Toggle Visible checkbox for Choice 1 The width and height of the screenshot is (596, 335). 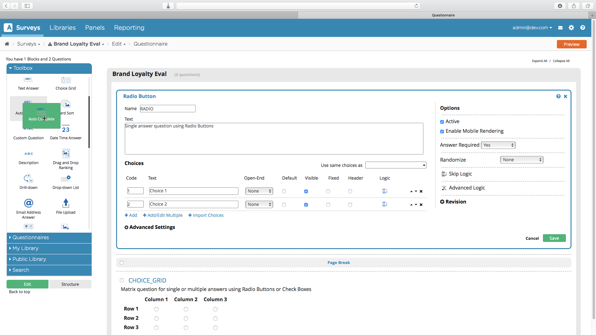pyautogui.click(x=306, y=191)
